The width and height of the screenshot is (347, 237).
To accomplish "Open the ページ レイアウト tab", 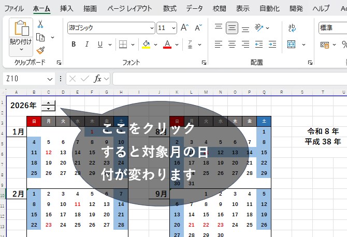I will click(x=129, y=9).
